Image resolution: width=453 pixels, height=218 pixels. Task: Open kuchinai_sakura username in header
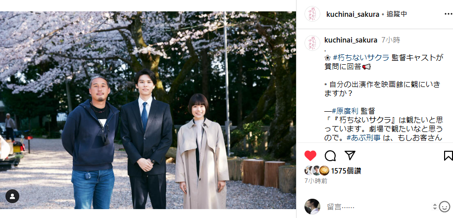352,14
